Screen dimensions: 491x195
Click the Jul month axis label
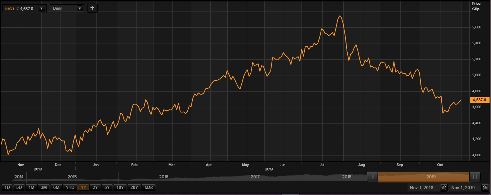(322, 165)
